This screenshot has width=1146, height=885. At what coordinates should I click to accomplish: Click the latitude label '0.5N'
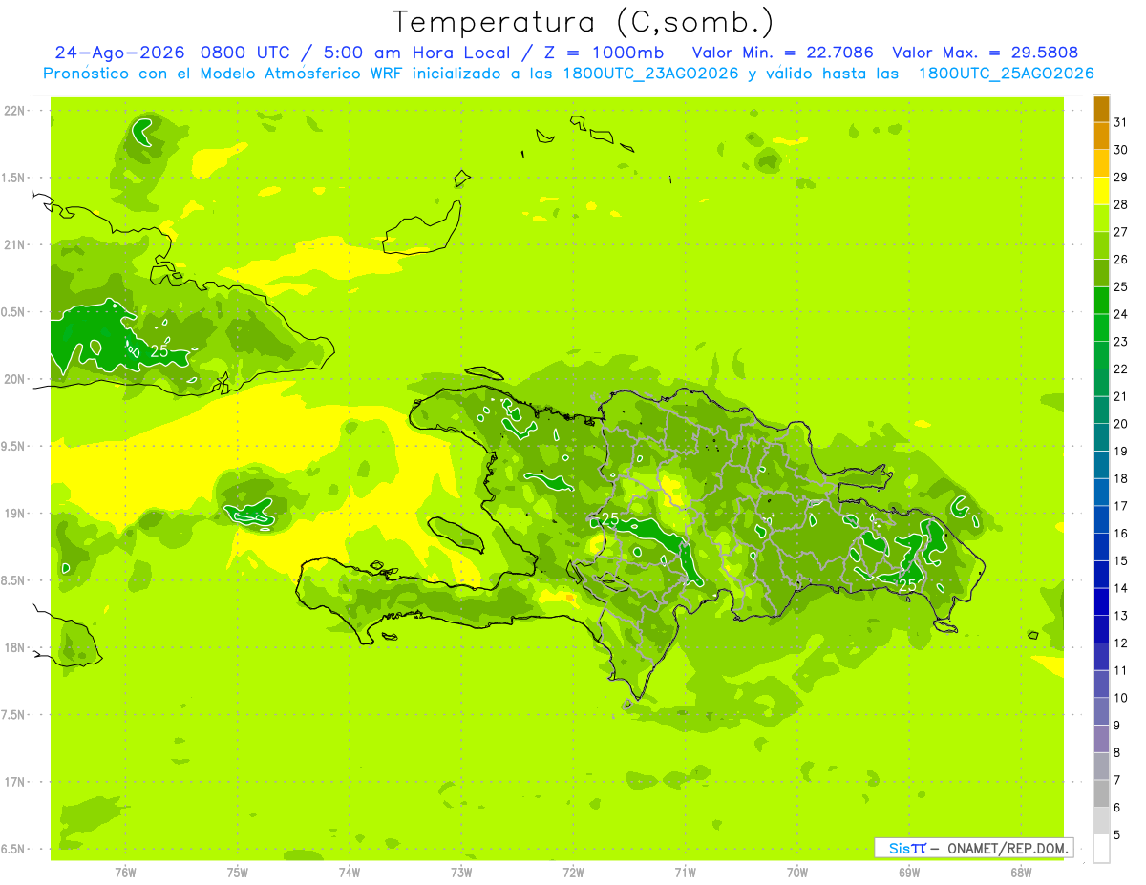[x=14, y=312]
